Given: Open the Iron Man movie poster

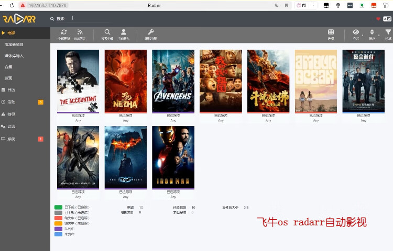Looking at the screenshot, I should pos(173,156).
